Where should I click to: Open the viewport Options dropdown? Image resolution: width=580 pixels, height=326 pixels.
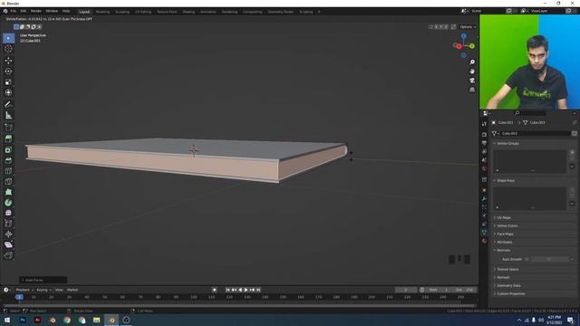[x=468, y=26]
